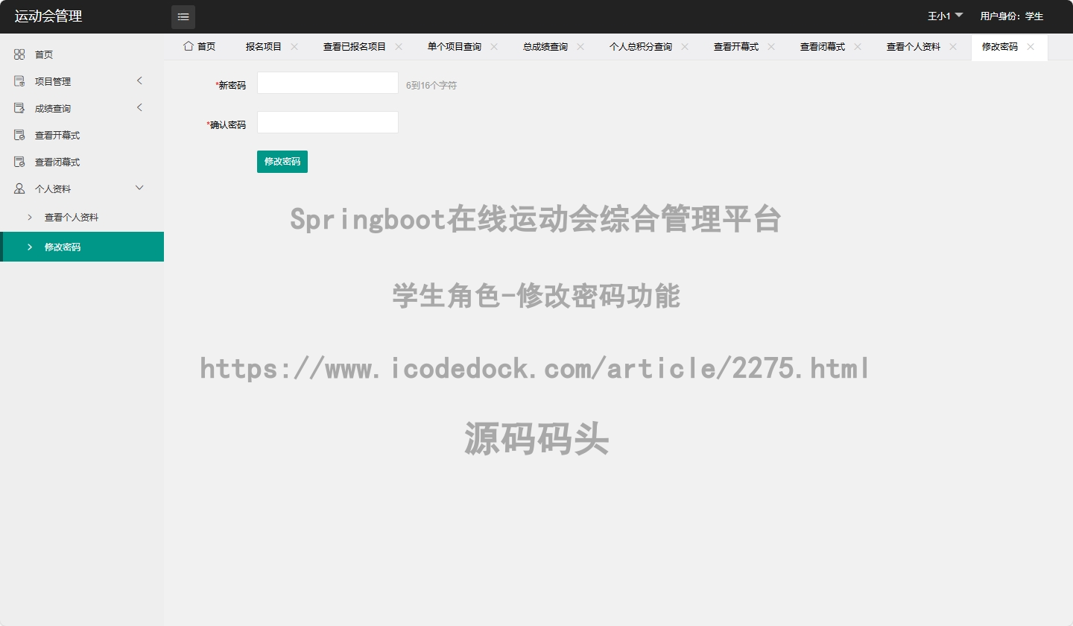Click the home icon in 首页 tab
Viewport: 1073px width, 626px height.
189,46
